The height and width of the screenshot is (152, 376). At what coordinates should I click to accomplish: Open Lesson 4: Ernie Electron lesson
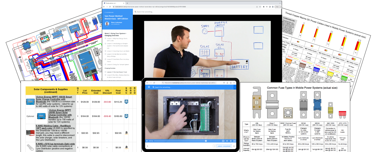(117, 55)
